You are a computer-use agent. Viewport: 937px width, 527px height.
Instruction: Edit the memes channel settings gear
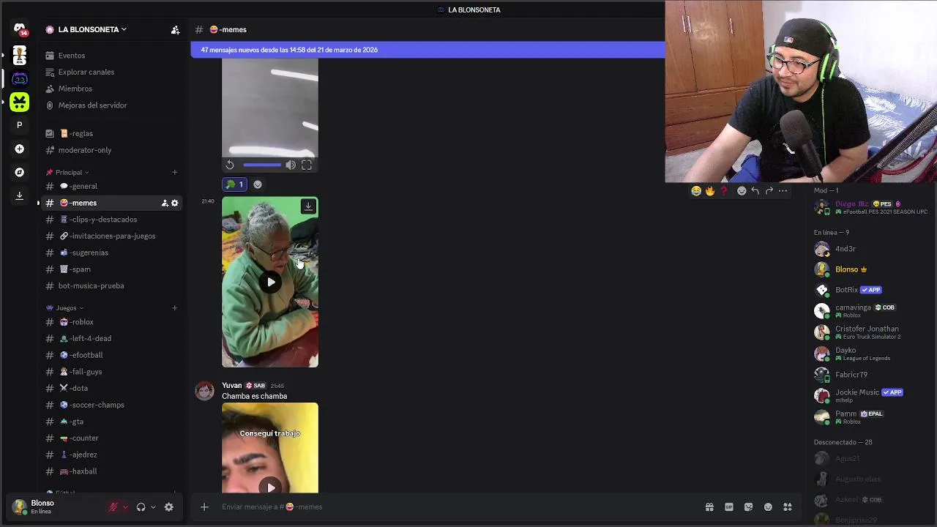tap(174, 203)
